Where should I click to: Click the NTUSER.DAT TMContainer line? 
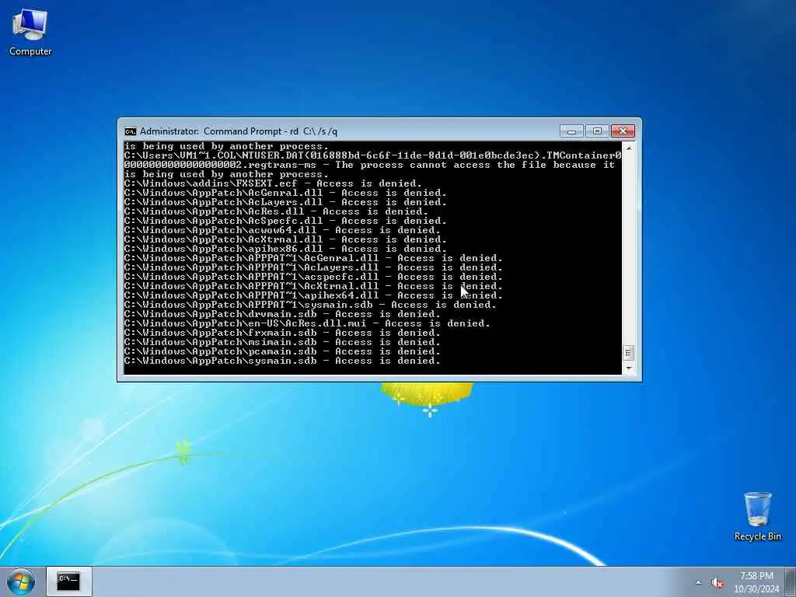(372, 155)
